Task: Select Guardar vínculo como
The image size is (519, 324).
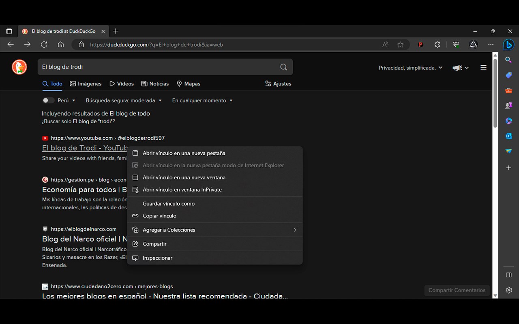Action: 215,204
